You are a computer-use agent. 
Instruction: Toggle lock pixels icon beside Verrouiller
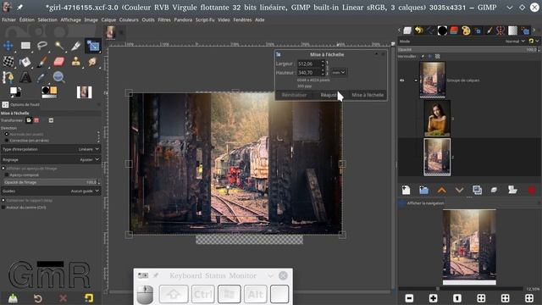click(x=423, y=56)
